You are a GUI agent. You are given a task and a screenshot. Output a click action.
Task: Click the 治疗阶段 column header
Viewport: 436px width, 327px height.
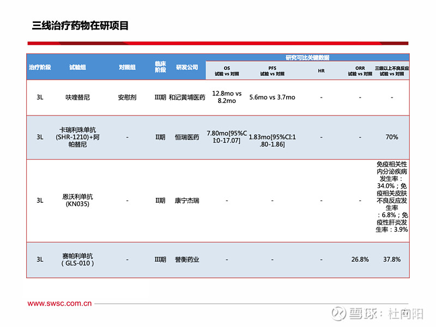coord(40,67)
